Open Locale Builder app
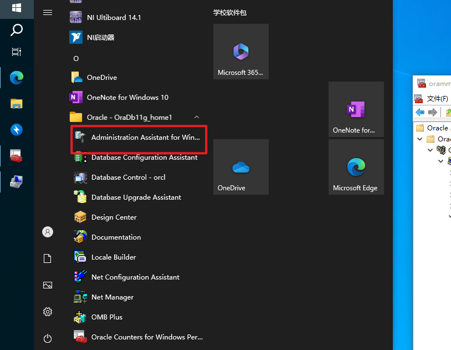 113,257
